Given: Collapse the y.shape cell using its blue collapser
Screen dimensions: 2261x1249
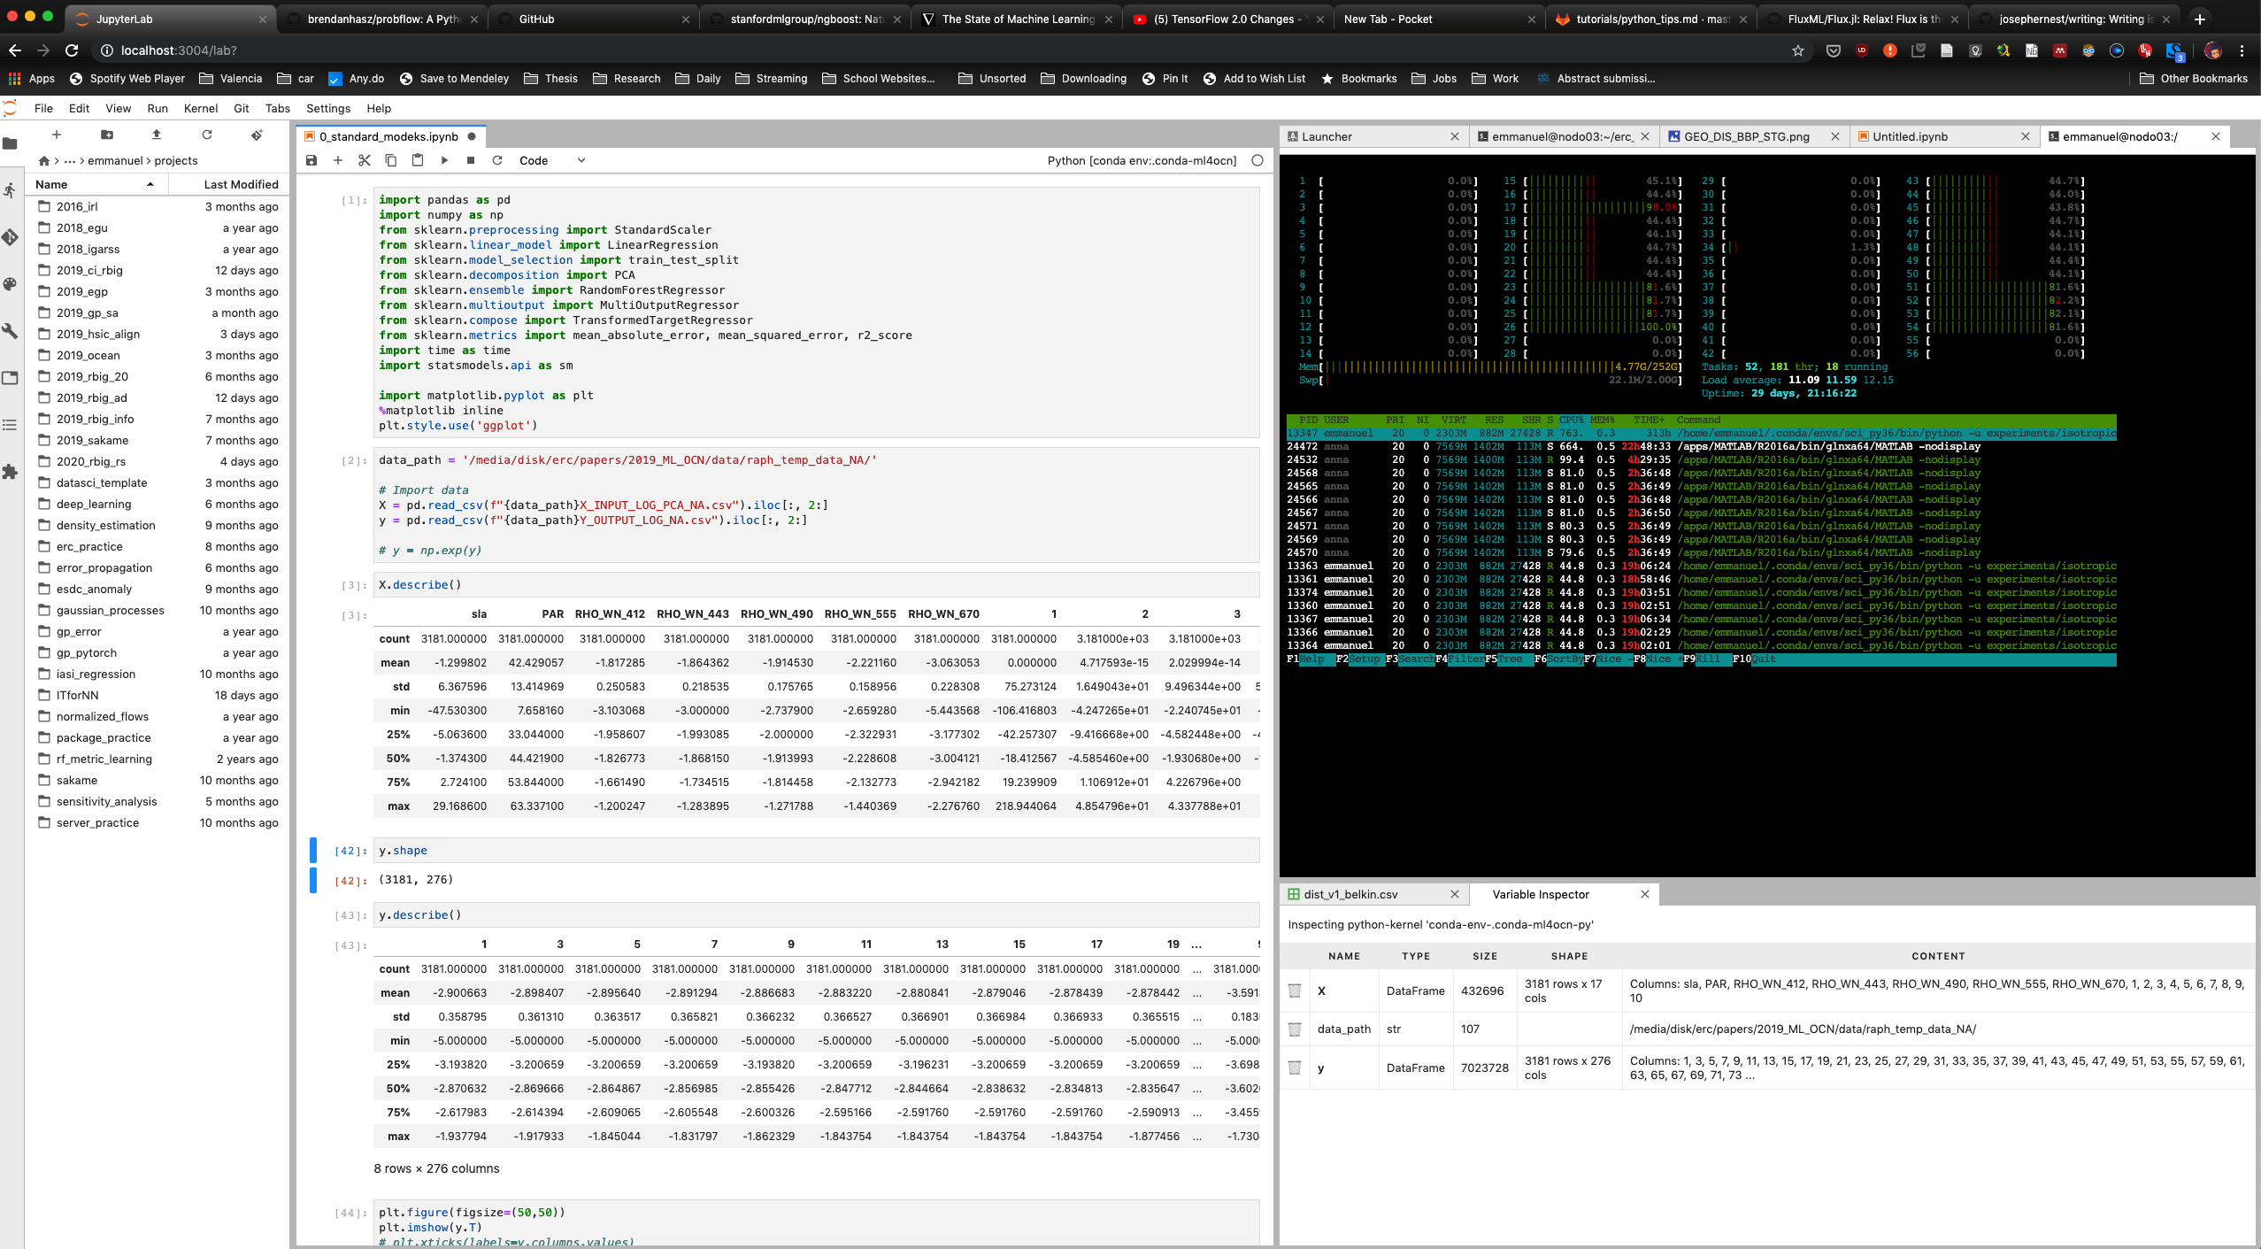Looking at the screenshot, I should [x=312, y=850].
